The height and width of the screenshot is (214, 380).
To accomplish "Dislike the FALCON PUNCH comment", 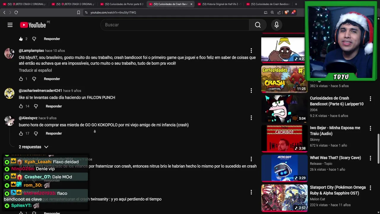I will point(36,106).
